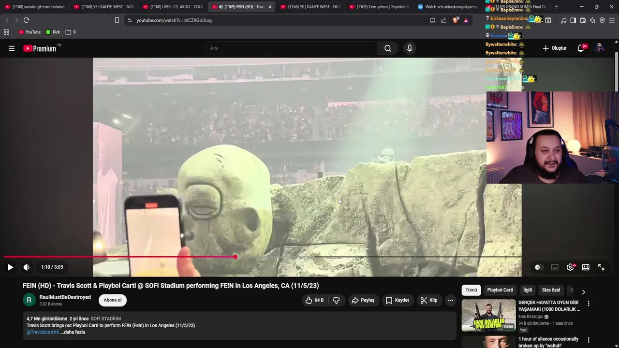Select the Playboi Carti filter chip
619x348 pixels.
pos(500,290)
